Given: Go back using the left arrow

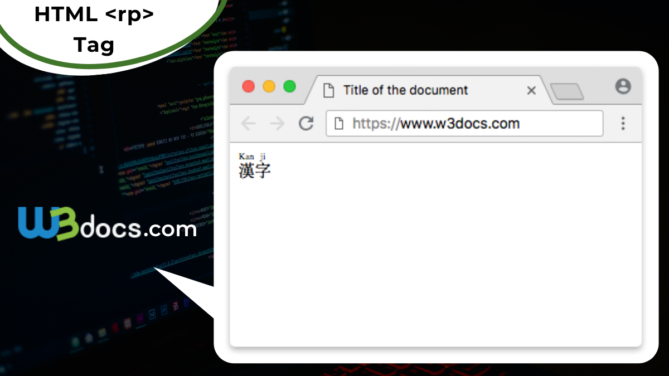Looking at the screenshot, I should coord(248,124).
